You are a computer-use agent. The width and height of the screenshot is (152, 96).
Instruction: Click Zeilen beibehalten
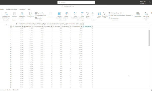point(75,15)
